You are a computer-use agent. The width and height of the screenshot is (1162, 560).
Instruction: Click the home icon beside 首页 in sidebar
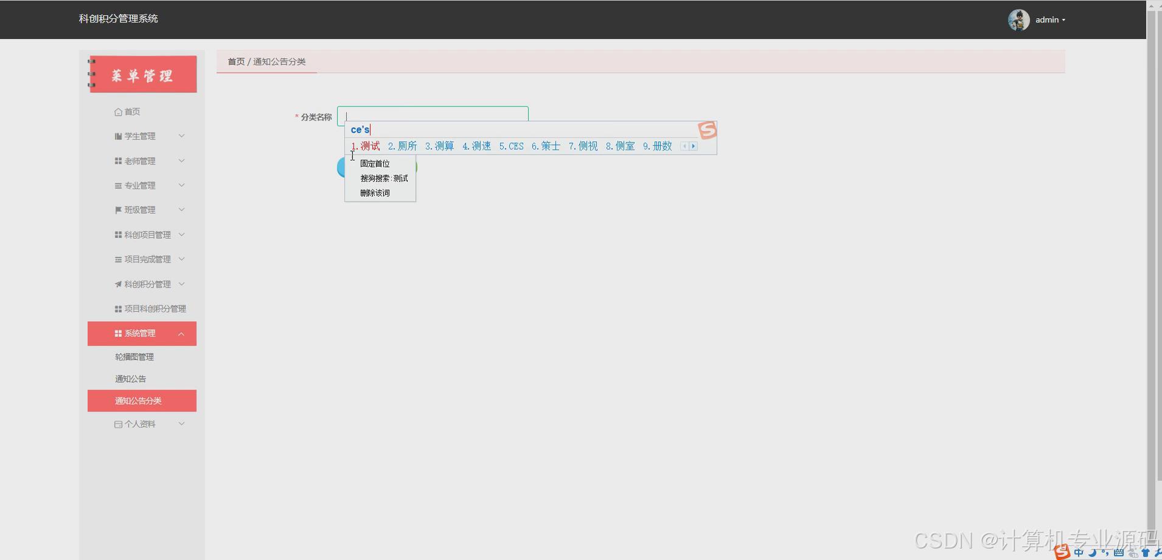pyautogui.click(x=118, y=112)
